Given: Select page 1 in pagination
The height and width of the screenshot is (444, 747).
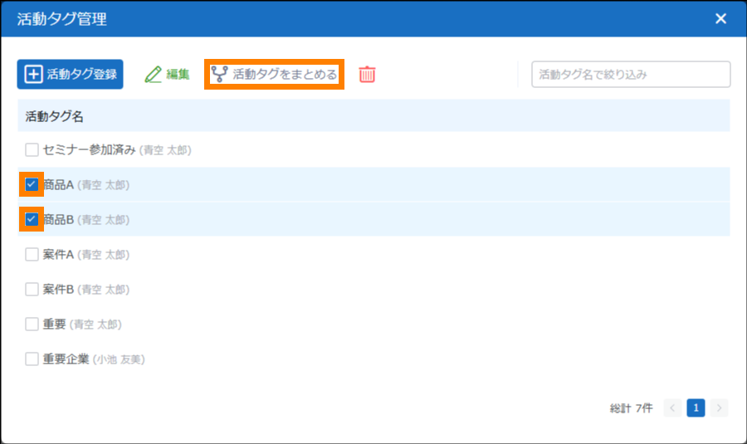Looking at the screenshot, I should (x=696, y=407).
